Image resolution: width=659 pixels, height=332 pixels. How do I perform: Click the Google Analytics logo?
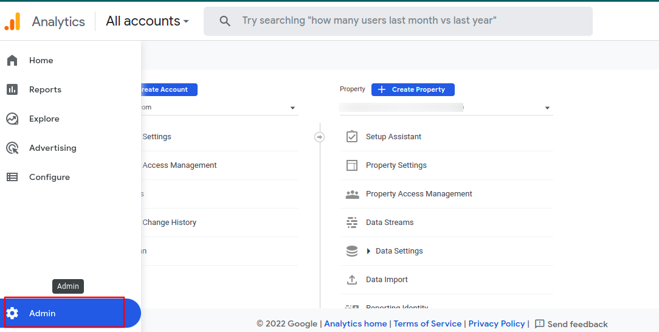(12, 21)
